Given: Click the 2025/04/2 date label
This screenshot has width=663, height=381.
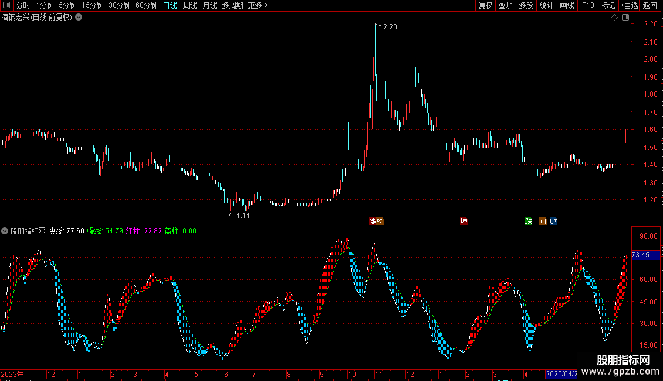Looking at the screenshot, I should point(561,374).
